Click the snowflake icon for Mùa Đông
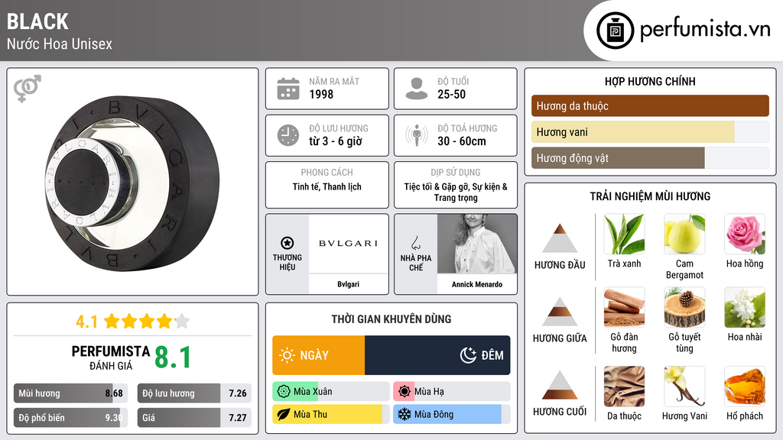This screenshot has height=440, width=783. (404, 414)
